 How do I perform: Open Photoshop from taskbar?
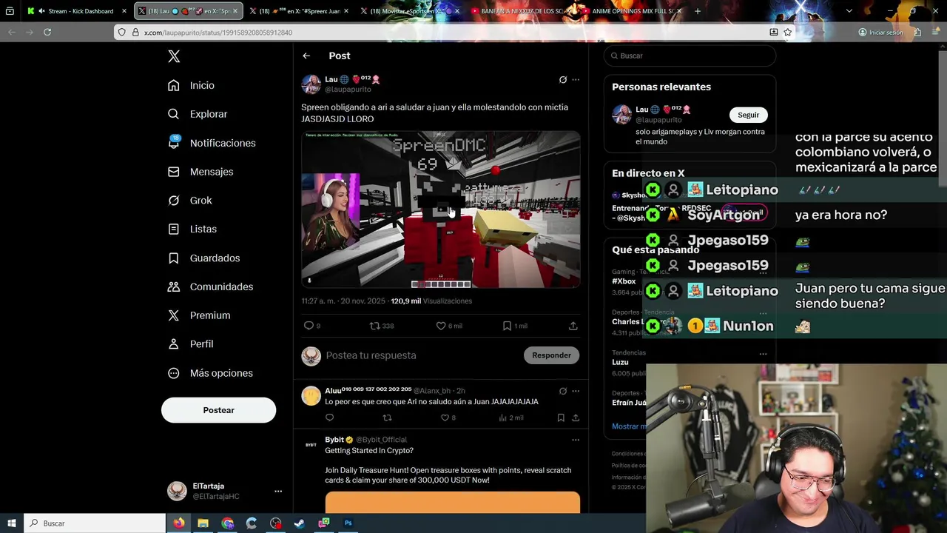[x=348, y=523]
